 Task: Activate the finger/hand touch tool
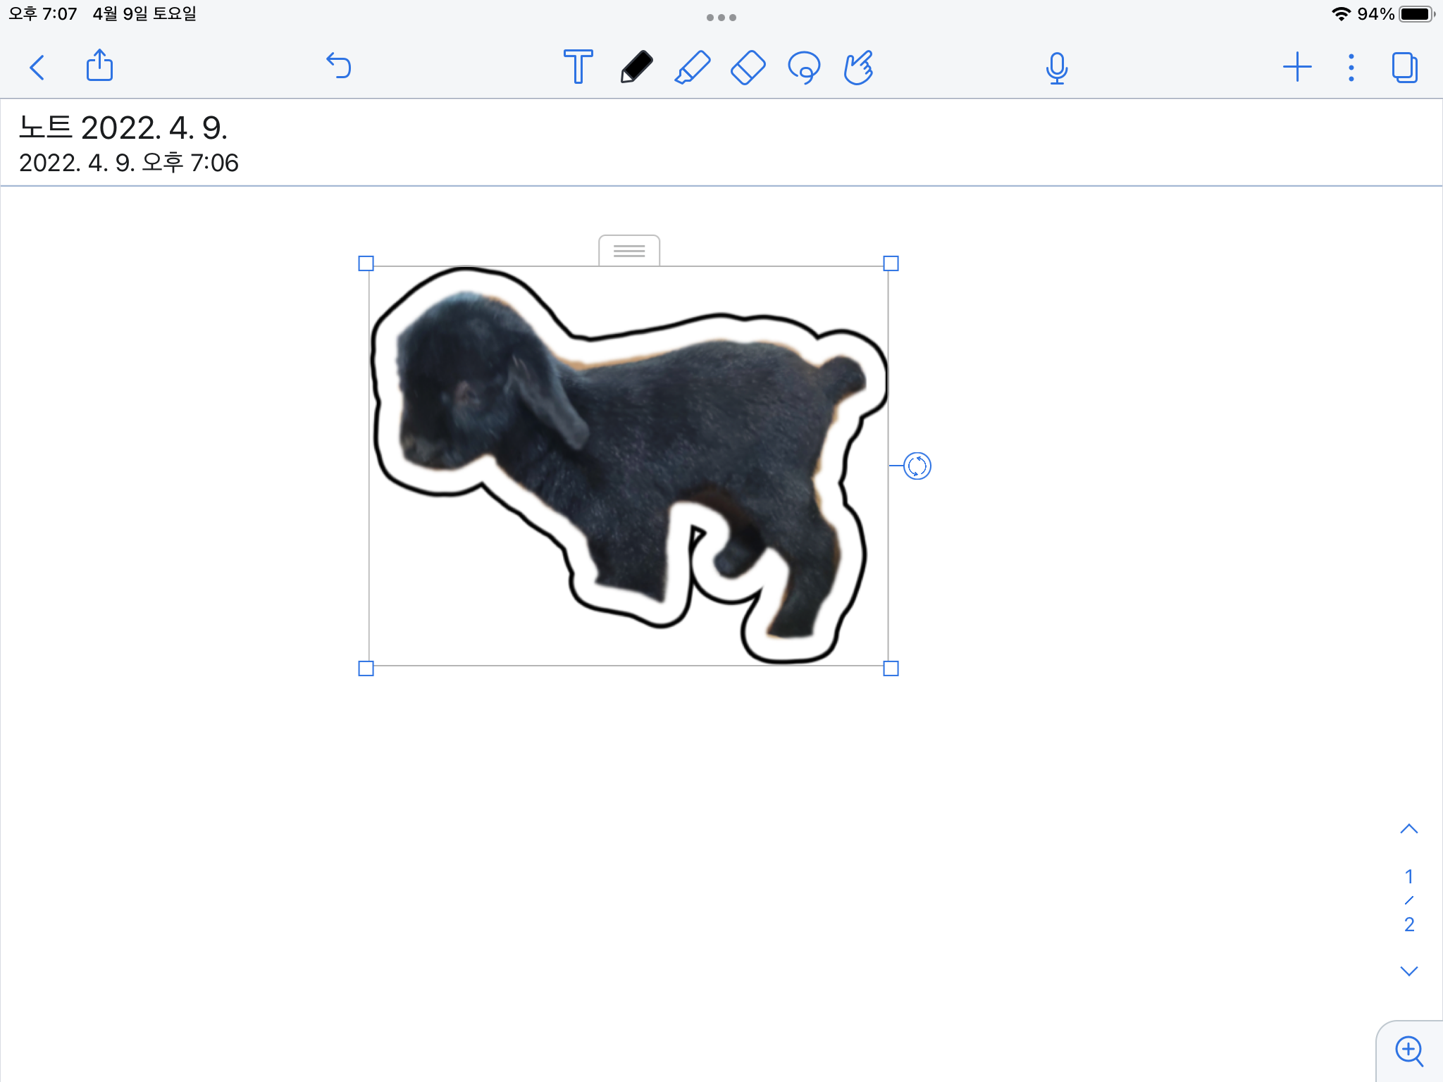859,68
